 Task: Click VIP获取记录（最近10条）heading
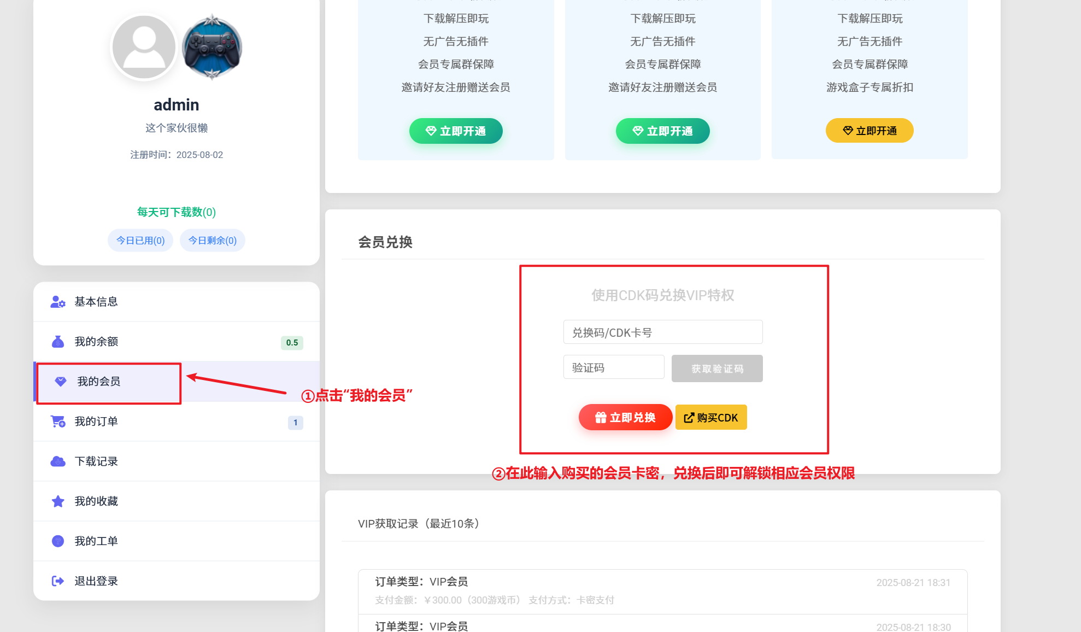419,524
